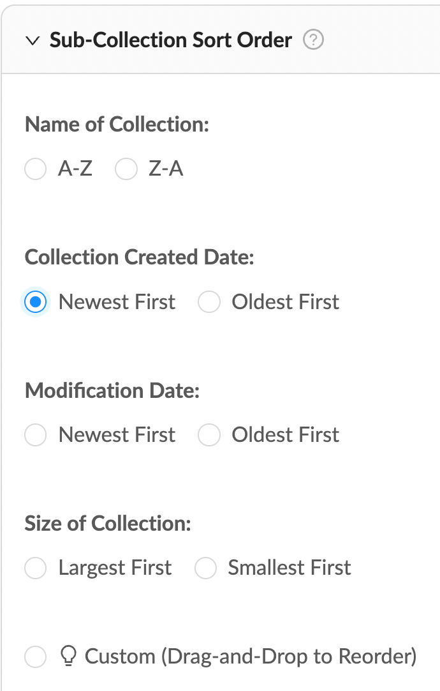Select the Smallest First radio button

(205, 568)
